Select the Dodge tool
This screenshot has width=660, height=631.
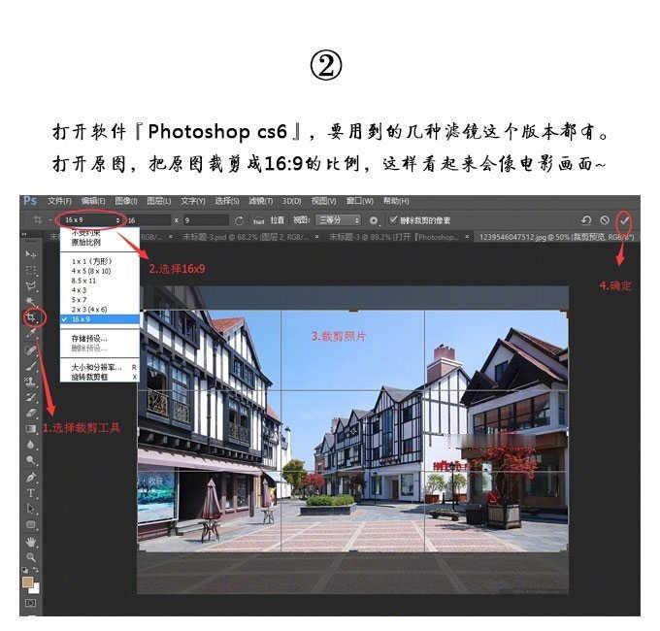tap(30, 460)
